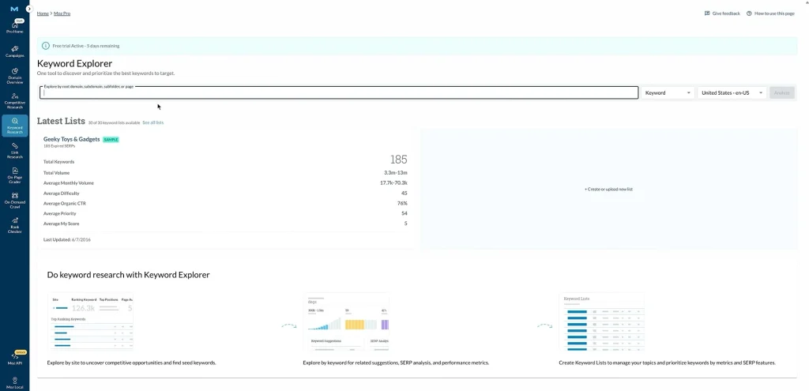This screenshot has height=391, width=809.
Task: Open Moz Local from the sidebar
Action: (x=14, y=382)
